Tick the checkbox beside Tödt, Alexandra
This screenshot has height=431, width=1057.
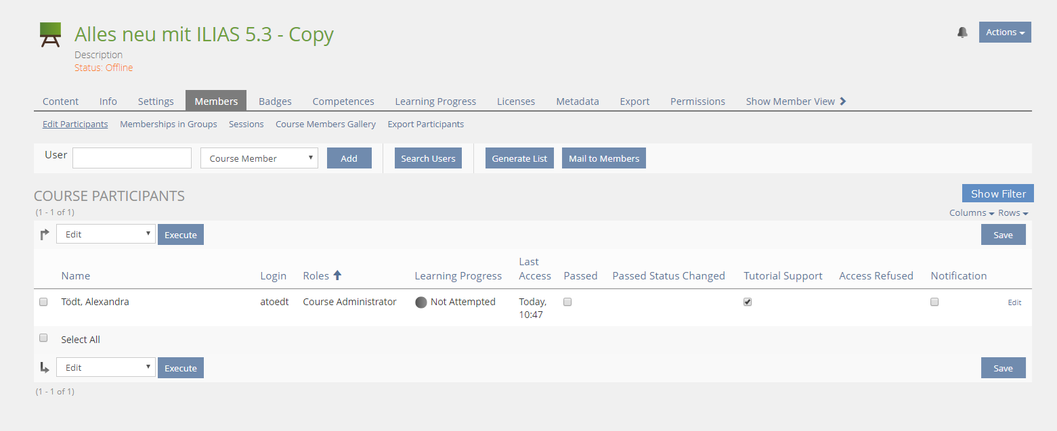[x=43, y=302]
